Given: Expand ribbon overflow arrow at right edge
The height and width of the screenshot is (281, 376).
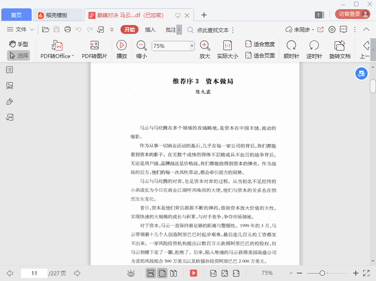Looking at the screenshot, I should tap(373, 50).
